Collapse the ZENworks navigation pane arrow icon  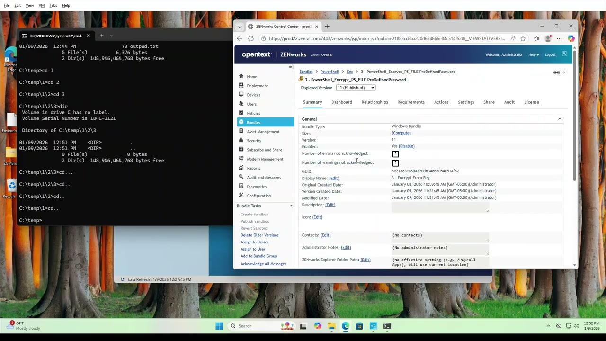pos(291,67)
